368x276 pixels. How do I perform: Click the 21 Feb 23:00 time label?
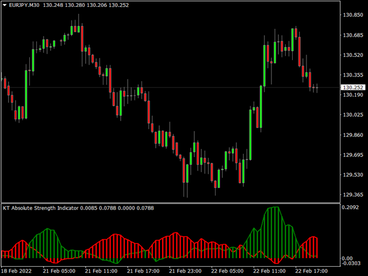pos(185,271)
